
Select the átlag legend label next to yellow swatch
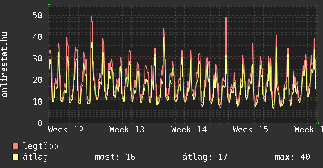pyautogui.click(x=35, y=157)
